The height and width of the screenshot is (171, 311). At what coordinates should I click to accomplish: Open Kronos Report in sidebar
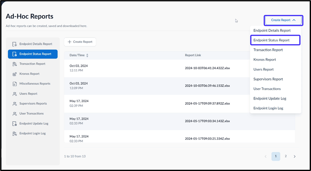tap(33, 74)
